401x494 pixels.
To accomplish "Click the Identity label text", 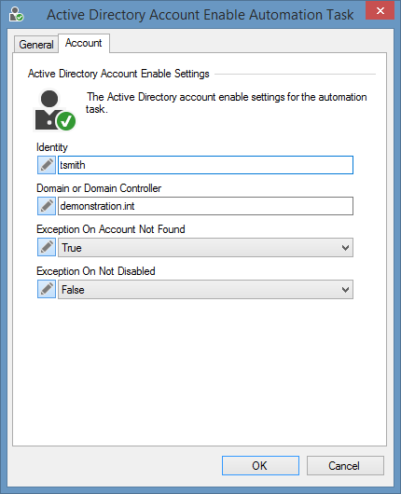I will [x=52, y=147].
